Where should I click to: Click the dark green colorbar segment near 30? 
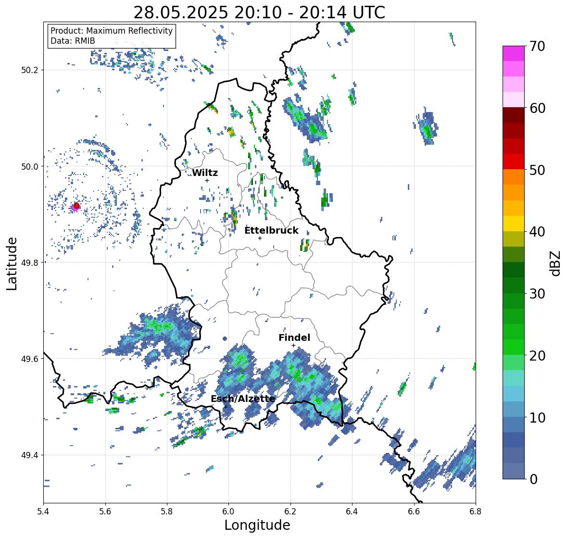[514, 285]
